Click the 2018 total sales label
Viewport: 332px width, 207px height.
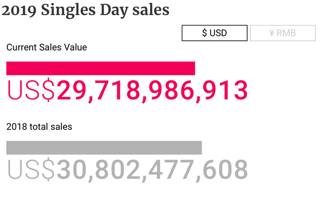click(x=39, y=127)
